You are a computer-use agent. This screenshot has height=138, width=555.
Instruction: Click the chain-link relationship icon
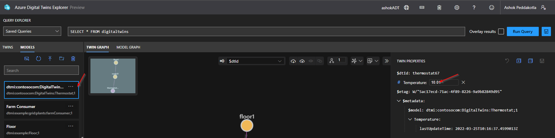pyautogui.click(x=320, y=61)
